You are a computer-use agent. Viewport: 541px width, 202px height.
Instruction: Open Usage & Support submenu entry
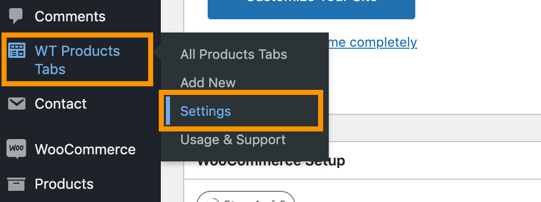coord(233,140)
